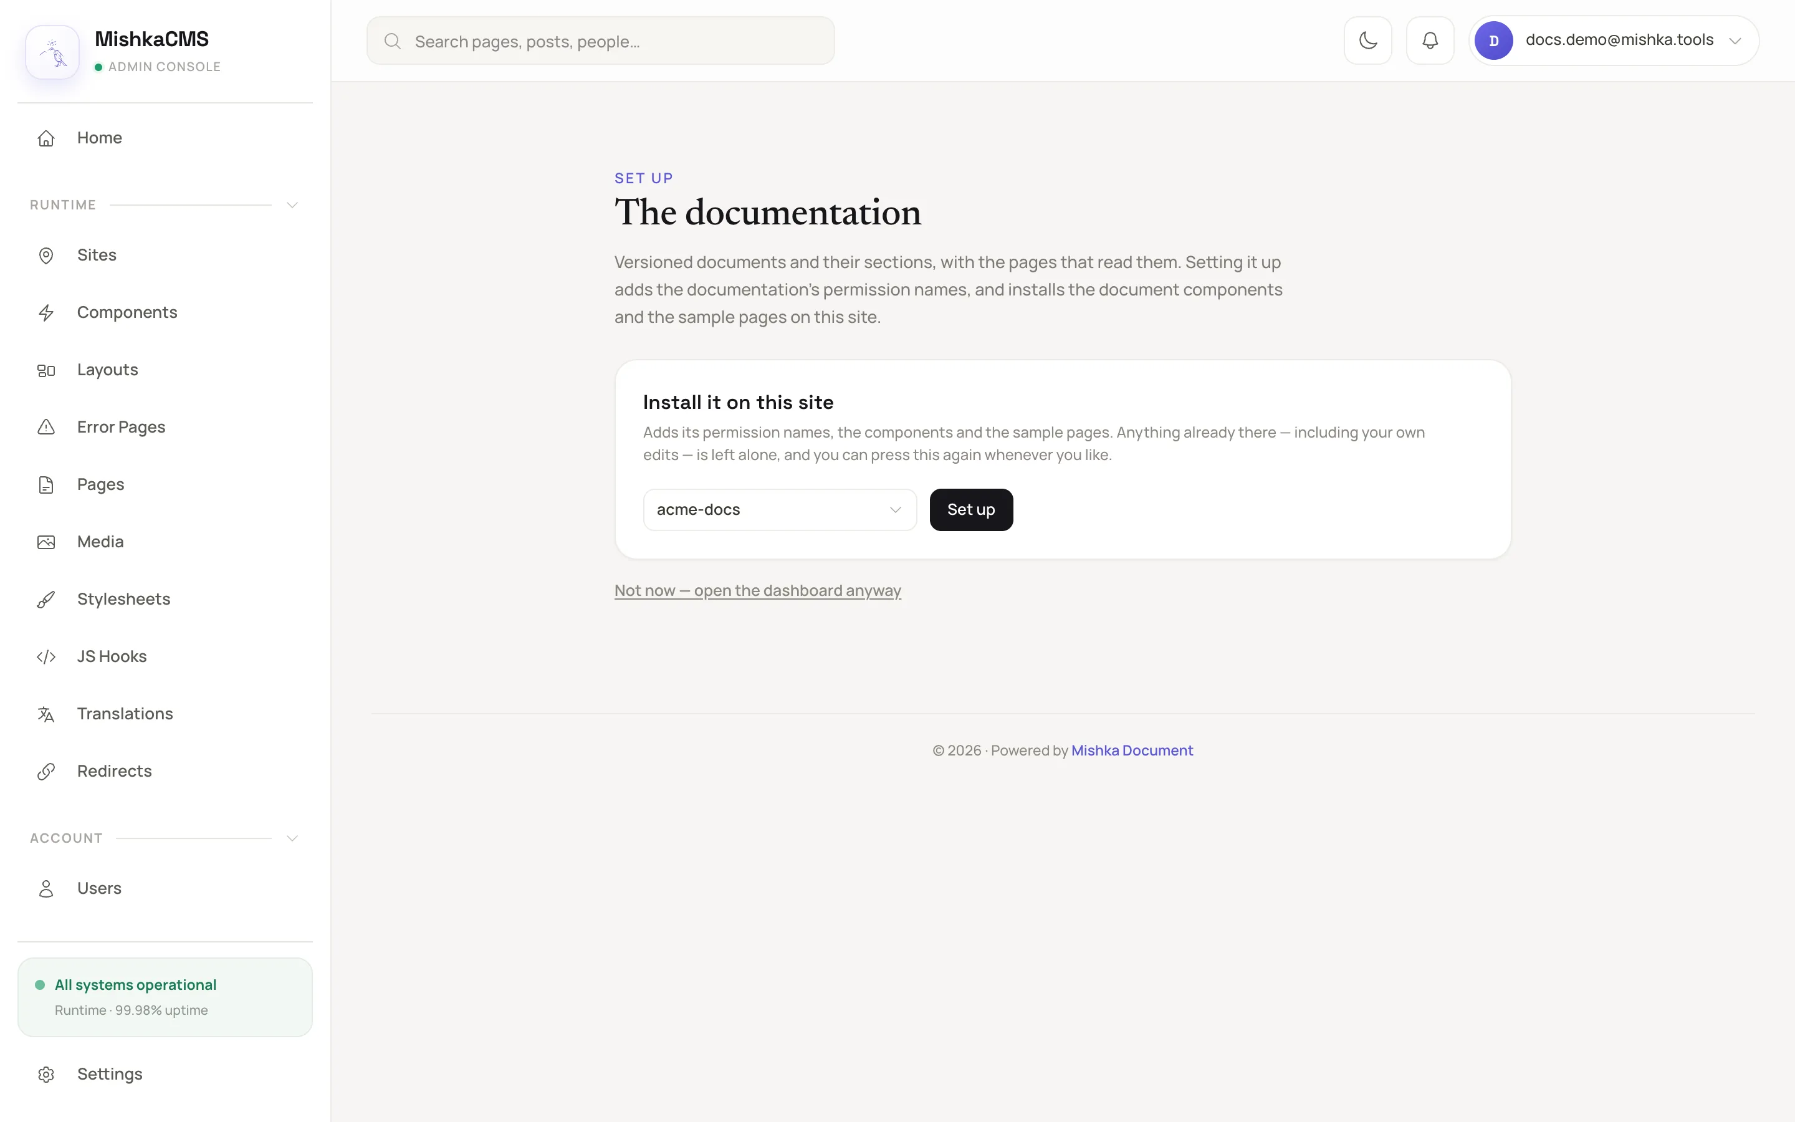
Task: Click the Components lightning bolt icon
Action: (x=46, y=312)
